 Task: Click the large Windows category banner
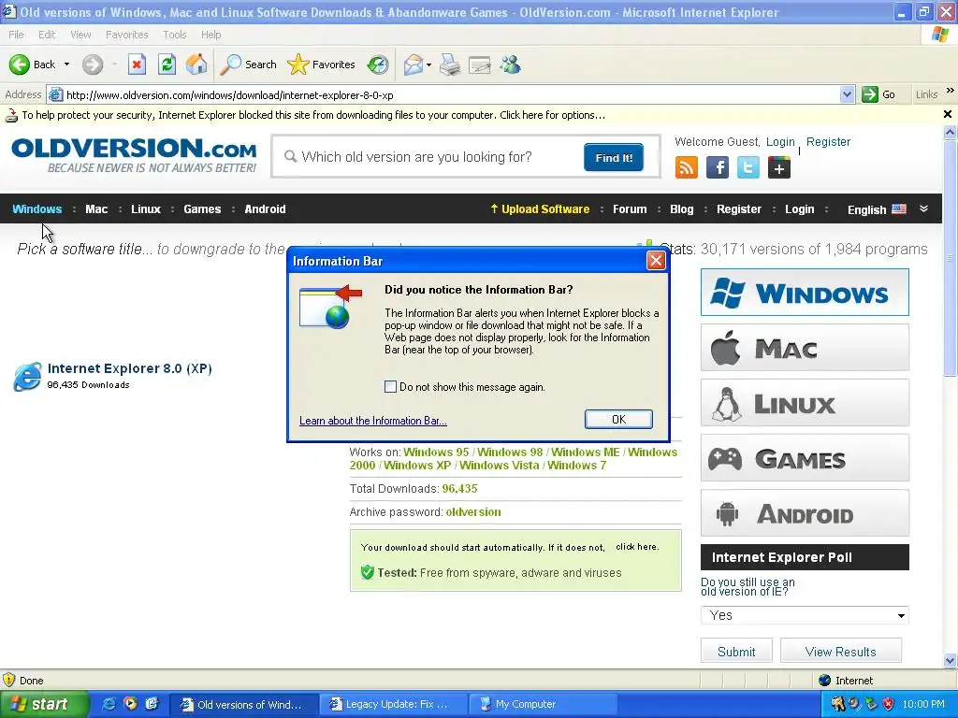pos(805,293)
